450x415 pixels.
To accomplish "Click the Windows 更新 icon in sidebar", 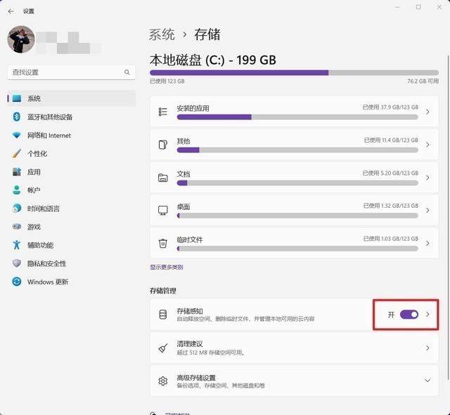I will click(17, 282).
